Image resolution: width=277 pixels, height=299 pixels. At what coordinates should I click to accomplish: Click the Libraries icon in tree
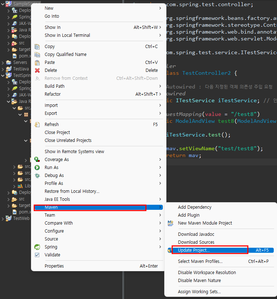pyautogui.click(x=20, y=186)
